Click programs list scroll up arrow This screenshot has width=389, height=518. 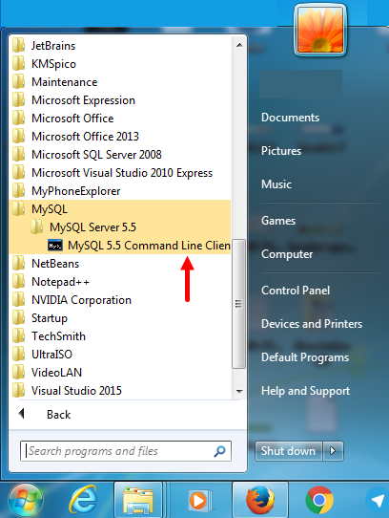click(x=239, y=45)
